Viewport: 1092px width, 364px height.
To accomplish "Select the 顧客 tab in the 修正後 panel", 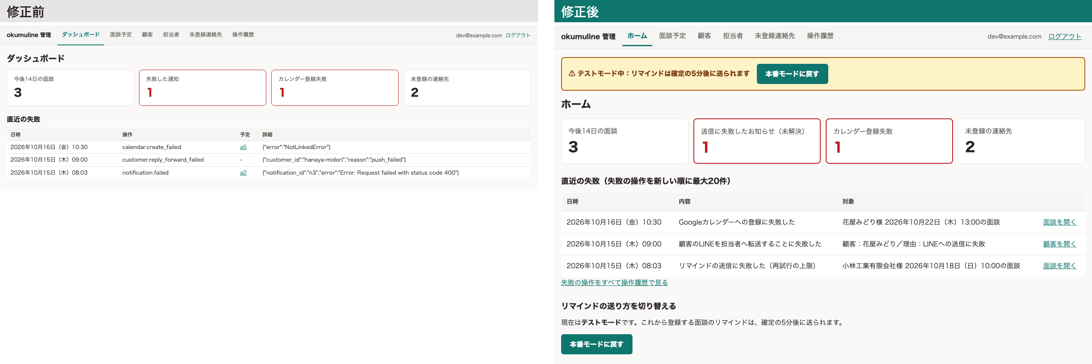I will [x=704, y=36].
